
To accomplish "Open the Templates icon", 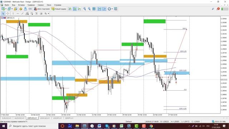I will pos(116,9).
